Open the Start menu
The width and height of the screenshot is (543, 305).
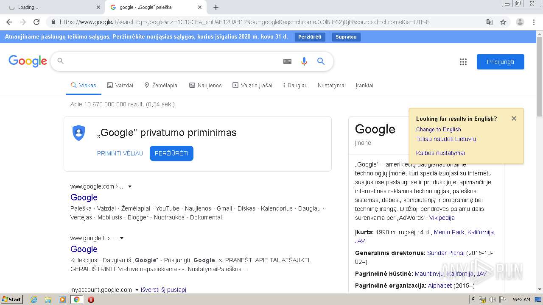(11, 299)
